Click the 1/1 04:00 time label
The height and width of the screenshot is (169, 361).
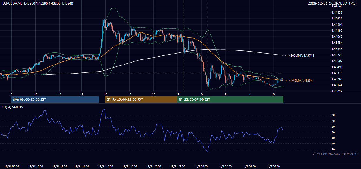coord(250,166)
